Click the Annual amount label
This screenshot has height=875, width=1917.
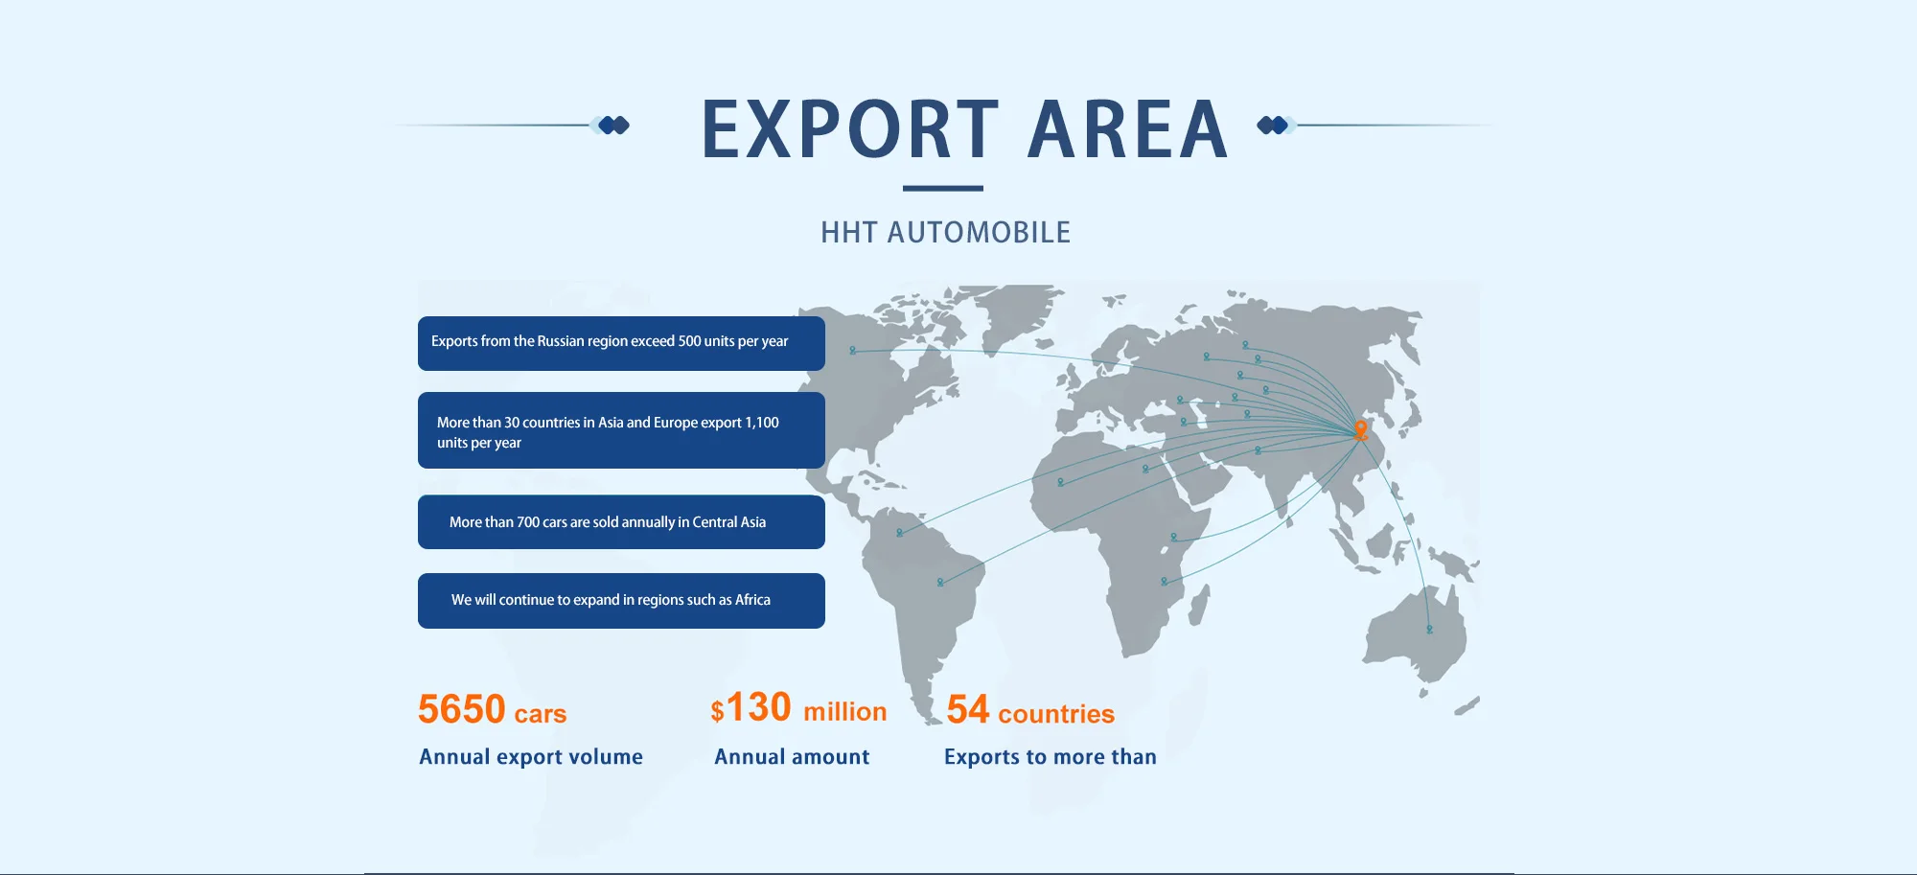coord(792,757)
